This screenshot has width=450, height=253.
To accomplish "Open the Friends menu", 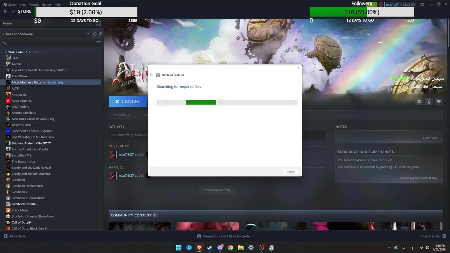I will pos(34,5).
